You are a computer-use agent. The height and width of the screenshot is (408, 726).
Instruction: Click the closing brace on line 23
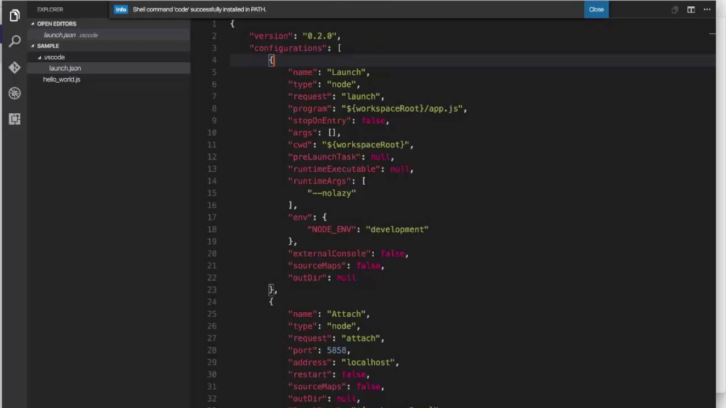point(271,290)
